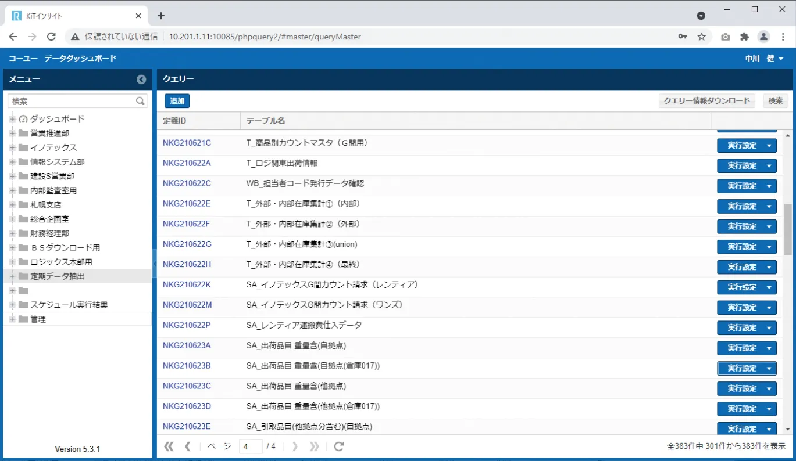This screenshot has height=461, width=796.
Task: Click the 検索 button at the top right
Action: (774, 100)
